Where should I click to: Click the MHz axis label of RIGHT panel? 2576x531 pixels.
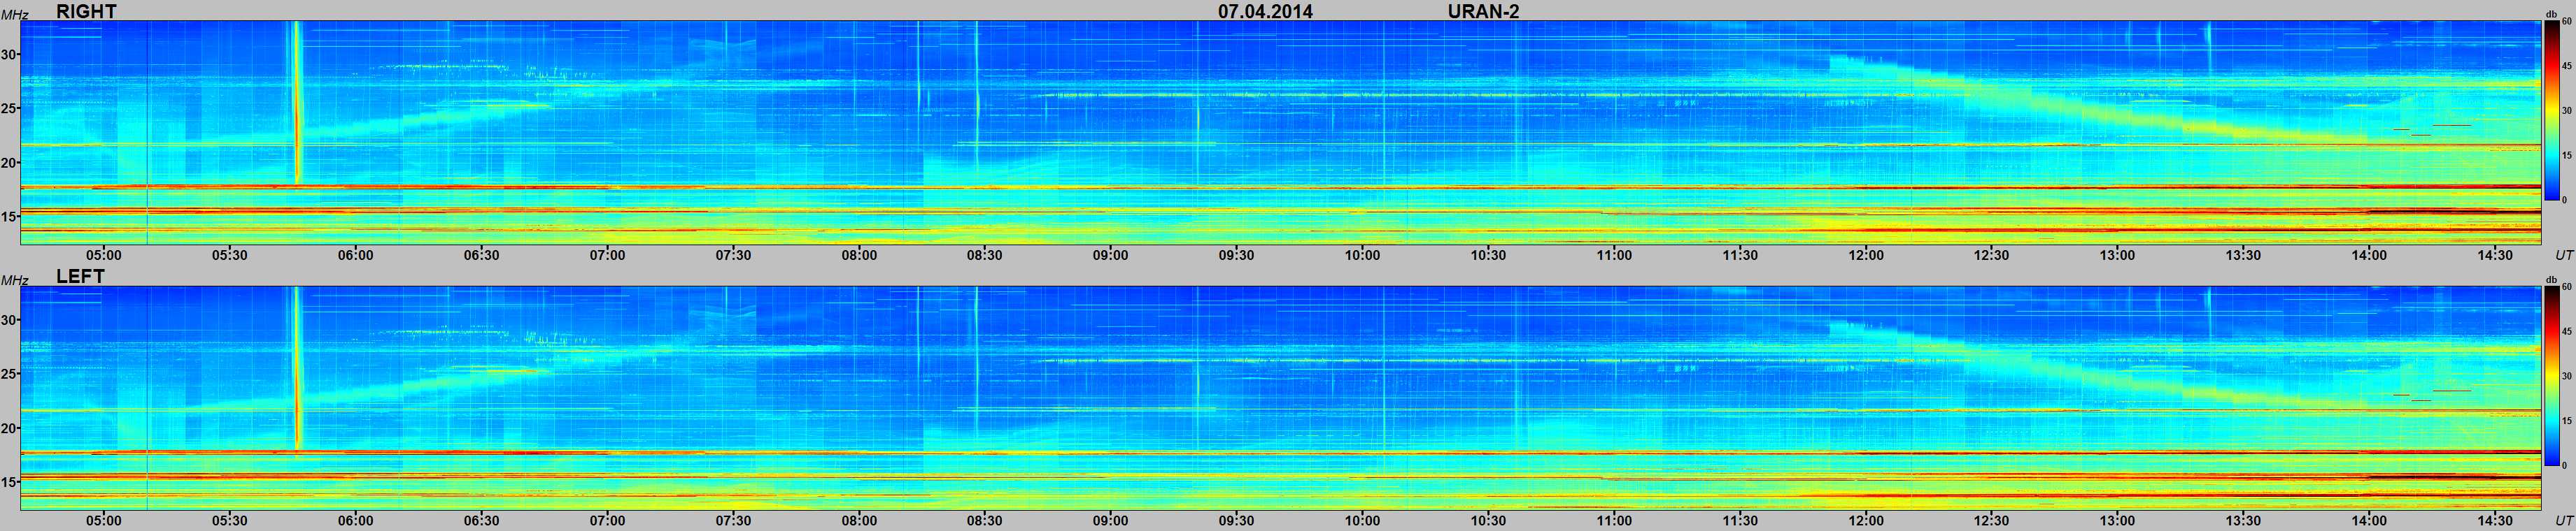(14, 15)
